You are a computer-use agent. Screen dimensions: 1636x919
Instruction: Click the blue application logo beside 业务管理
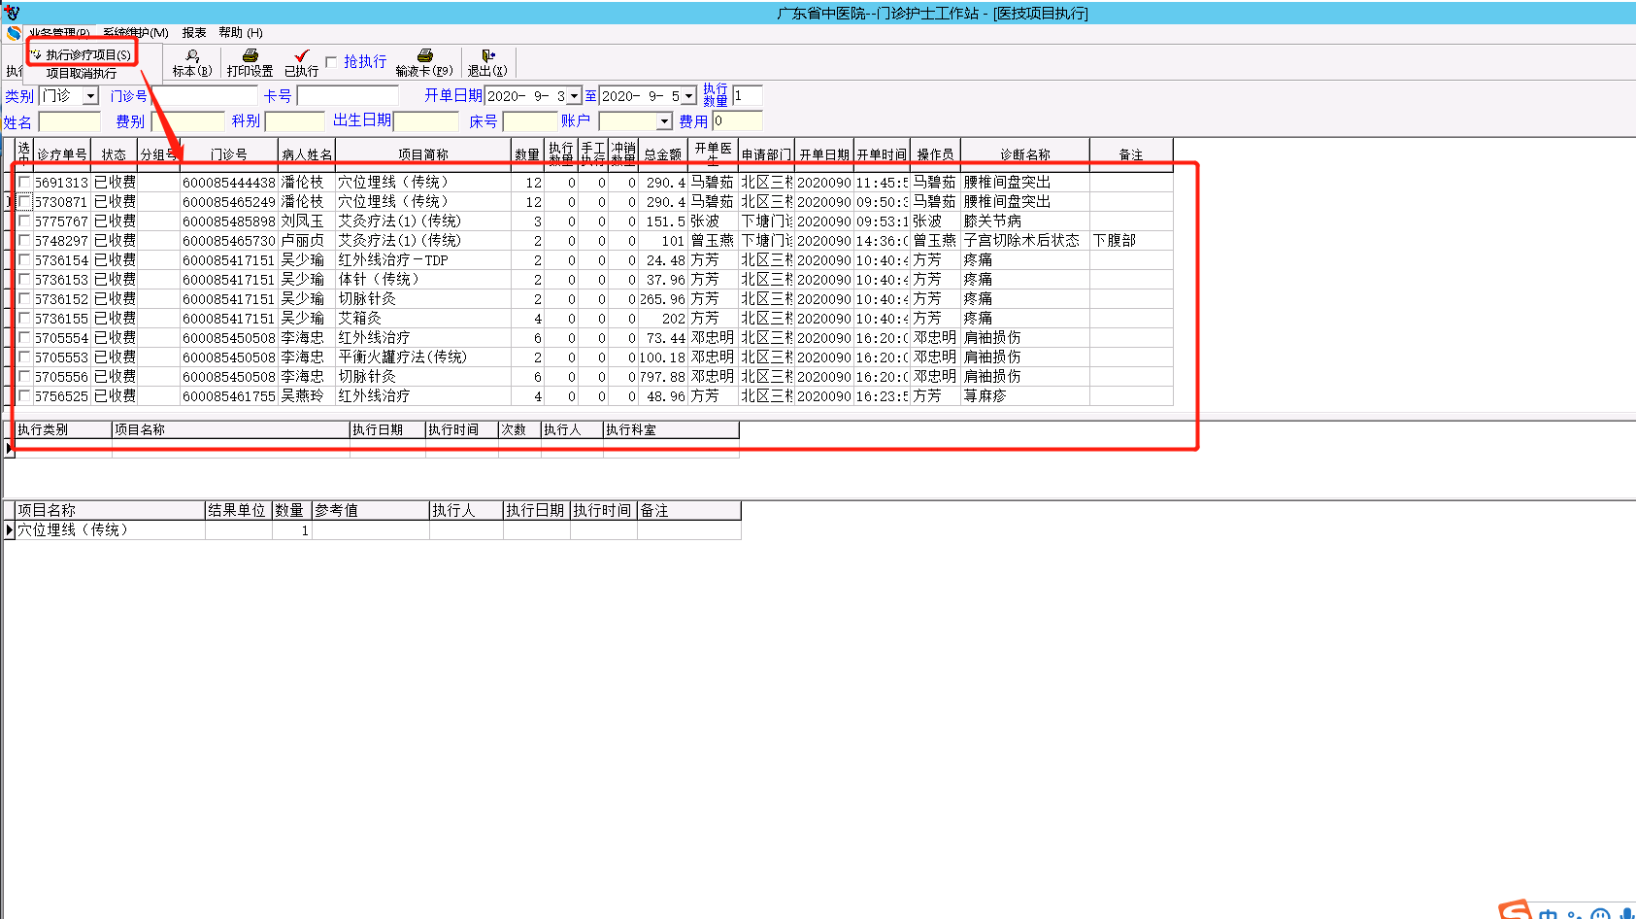coord(14,33)
